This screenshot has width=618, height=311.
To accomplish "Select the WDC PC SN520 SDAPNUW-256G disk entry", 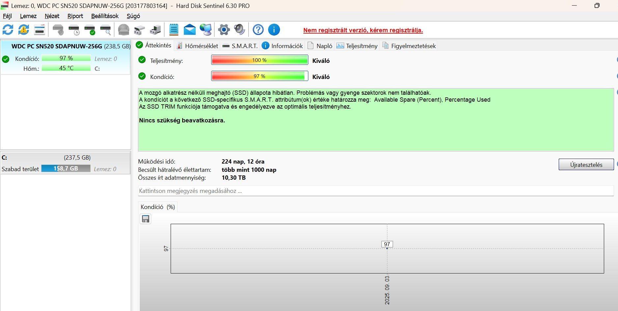I will click(x=66, y=57).
